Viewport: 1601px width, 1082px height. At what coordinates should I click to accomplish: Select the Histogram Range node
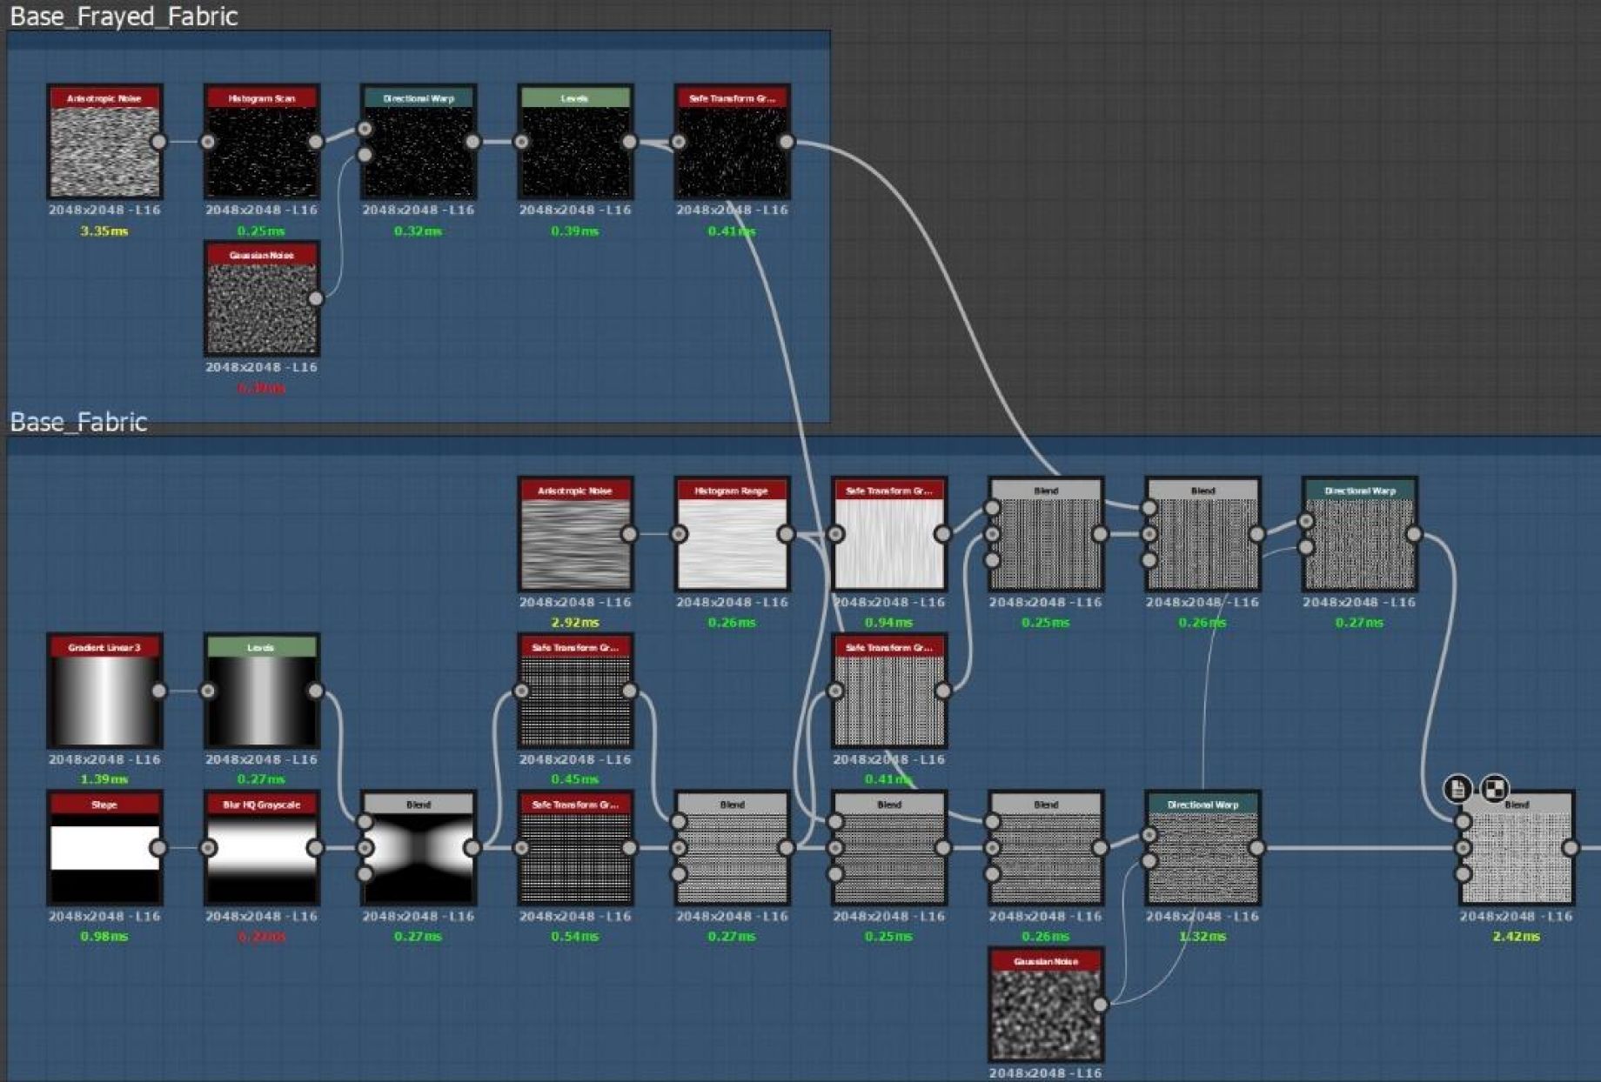[732, 534]
